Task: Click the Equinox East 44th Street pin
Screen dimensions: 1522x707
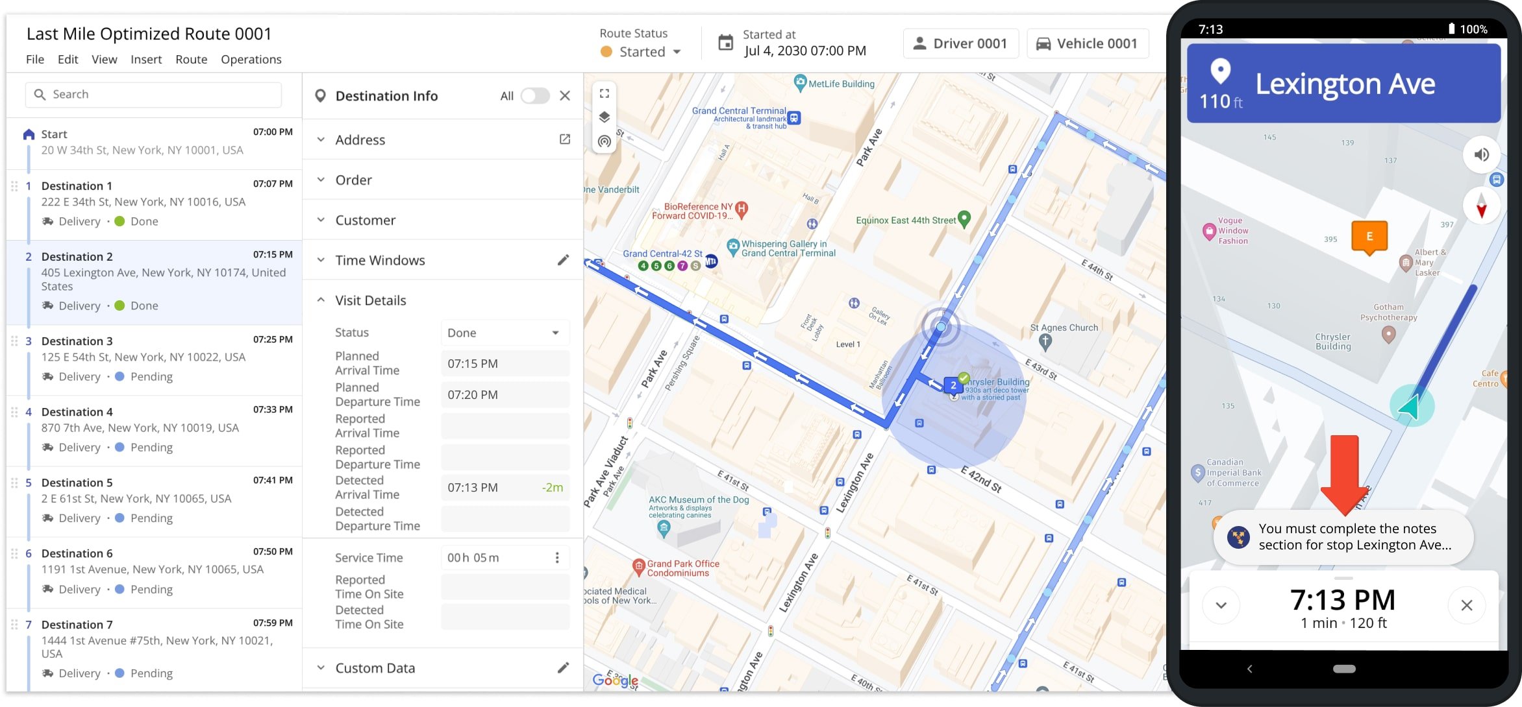Action: [964, 219]
